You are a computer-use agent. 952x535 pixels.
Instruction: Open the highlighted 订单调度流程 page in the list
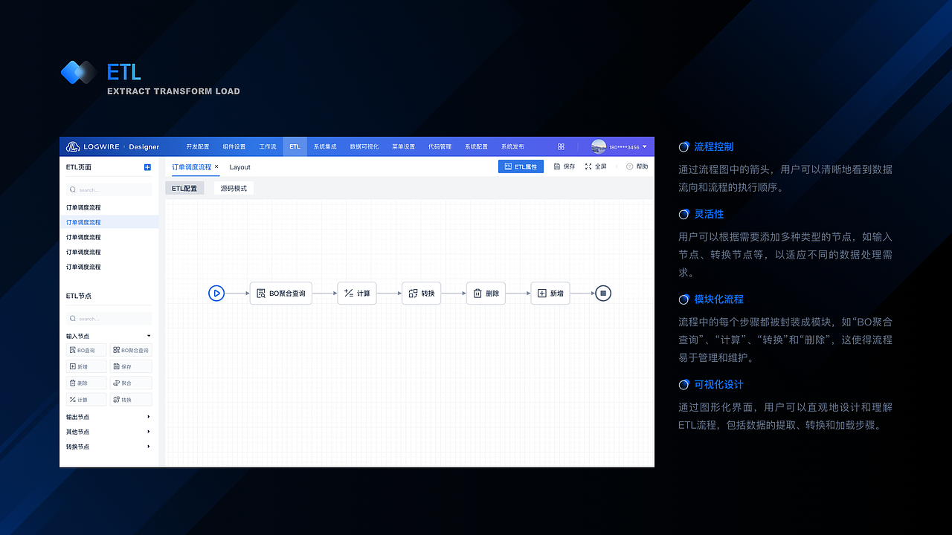coord(109,222)
